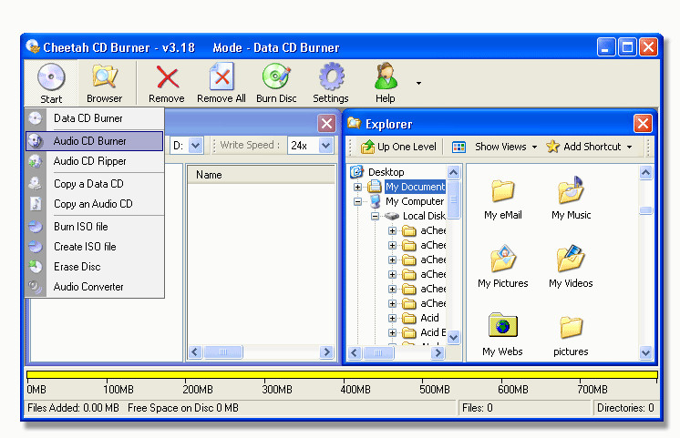Select Audio CD Ripper menu entry
The width and height of the screenshot is (680, 438).
click(95, 161)
